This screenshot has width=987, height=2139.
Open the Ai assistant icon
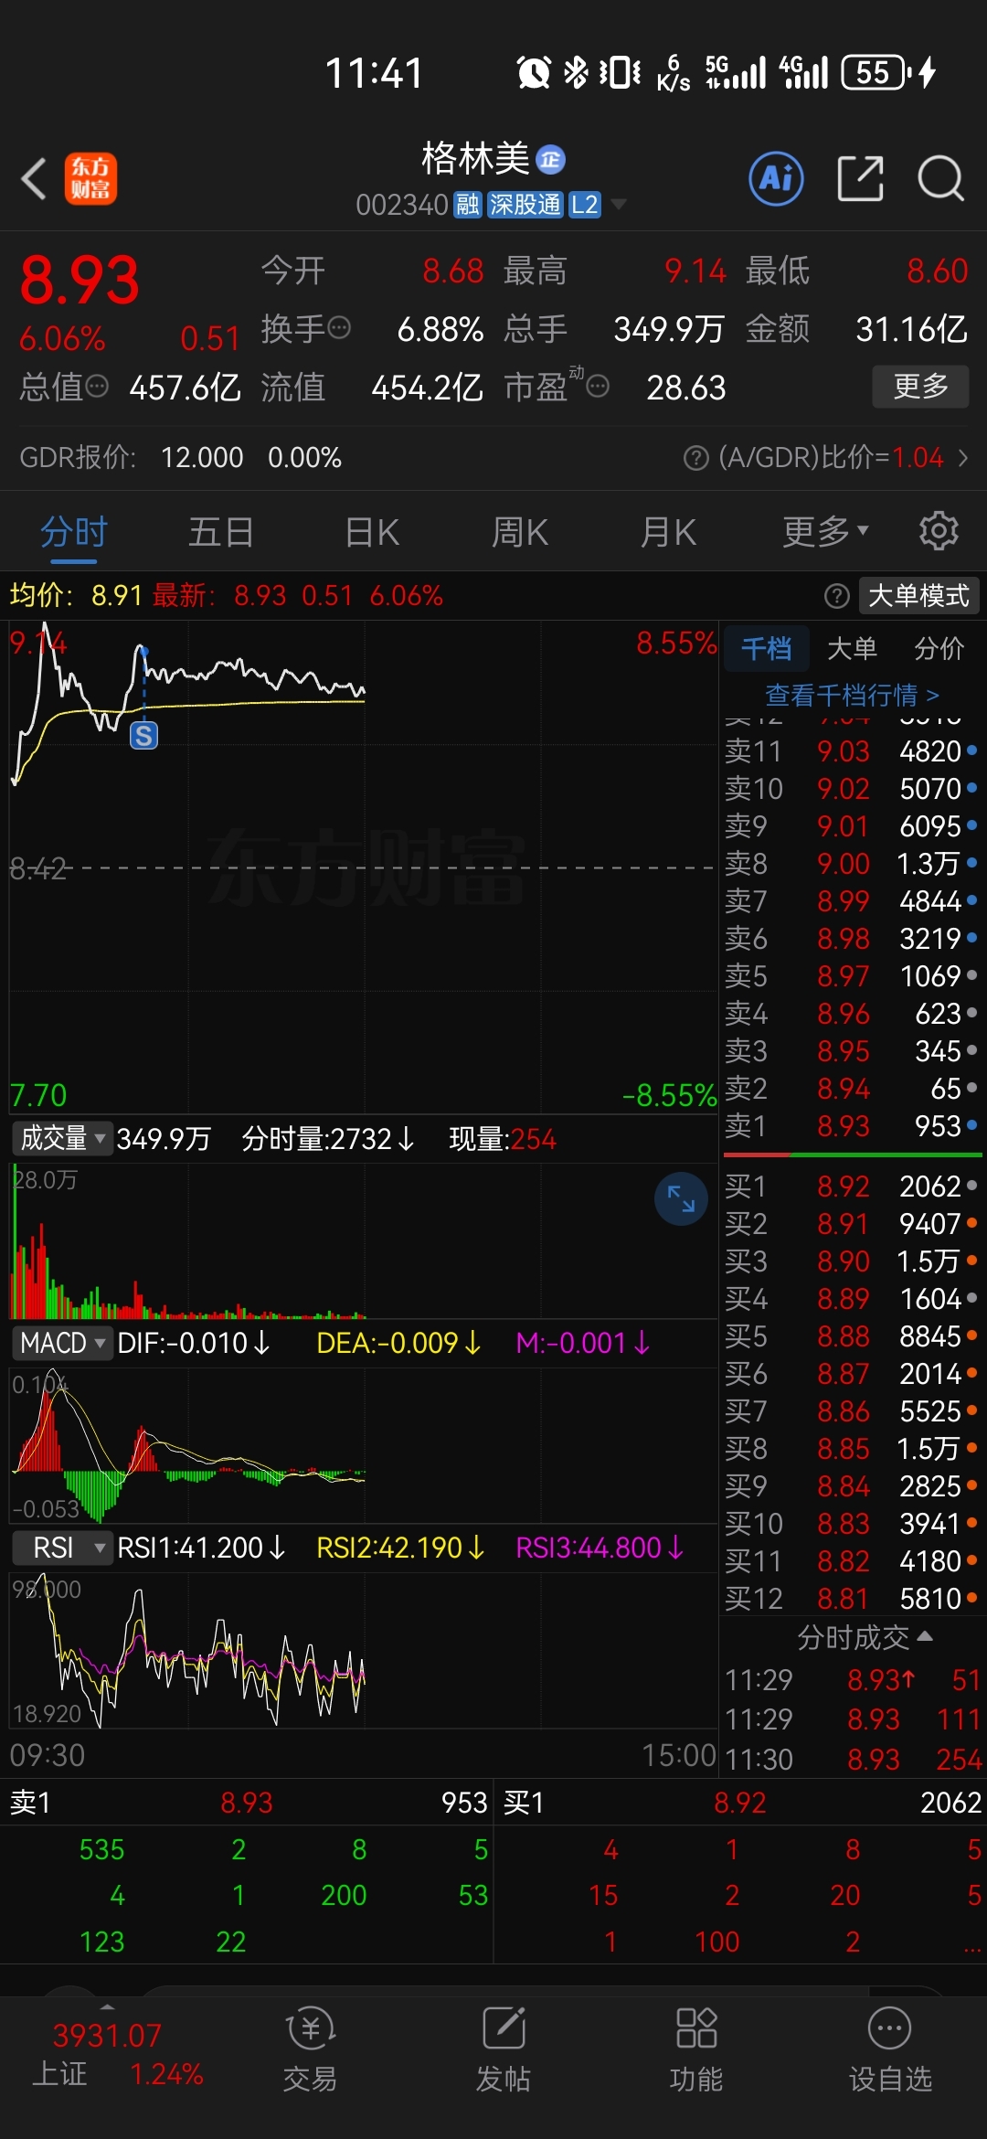776,178
